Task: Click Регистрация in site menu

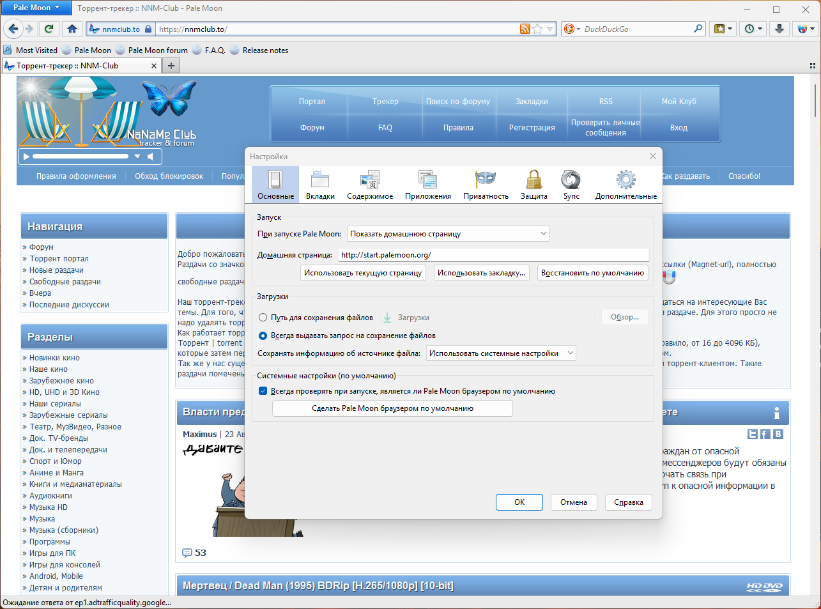Action: tap(532, 128)
